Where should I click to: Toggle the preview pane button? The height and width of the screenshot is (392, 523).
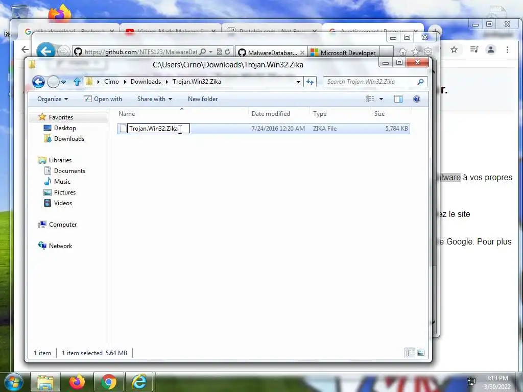pyautogui.click(x=398, y=99)
